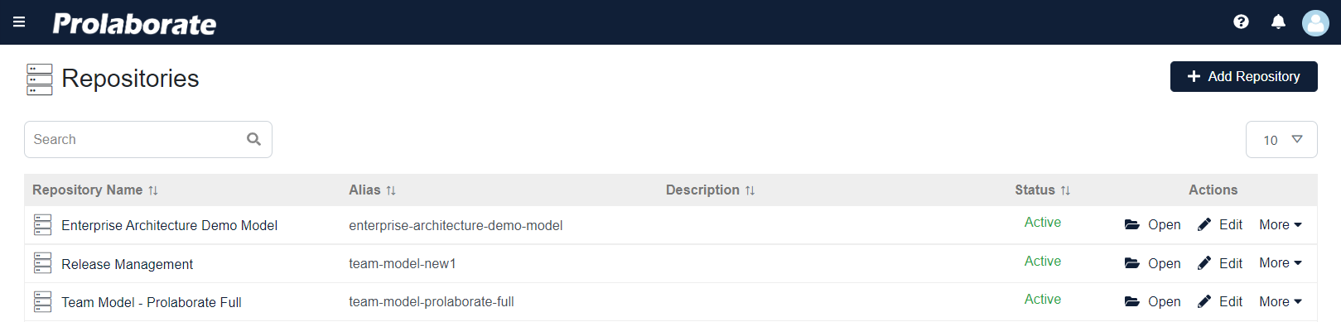Open the hamburger navigation menu
Image resolution: width=1341 pixels, height=322 pixels.
(19, 22)
